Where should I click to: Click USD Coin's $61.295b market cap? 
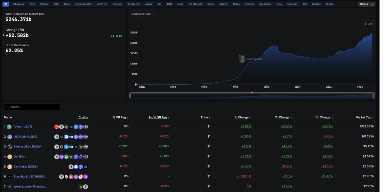point(367,136)
